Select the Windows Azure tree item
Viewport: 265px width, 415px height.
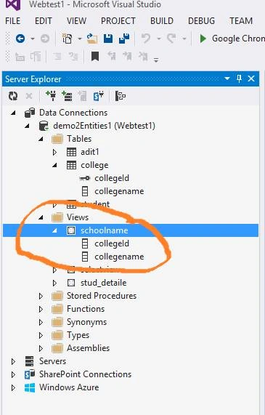click(x=69, y=387)
